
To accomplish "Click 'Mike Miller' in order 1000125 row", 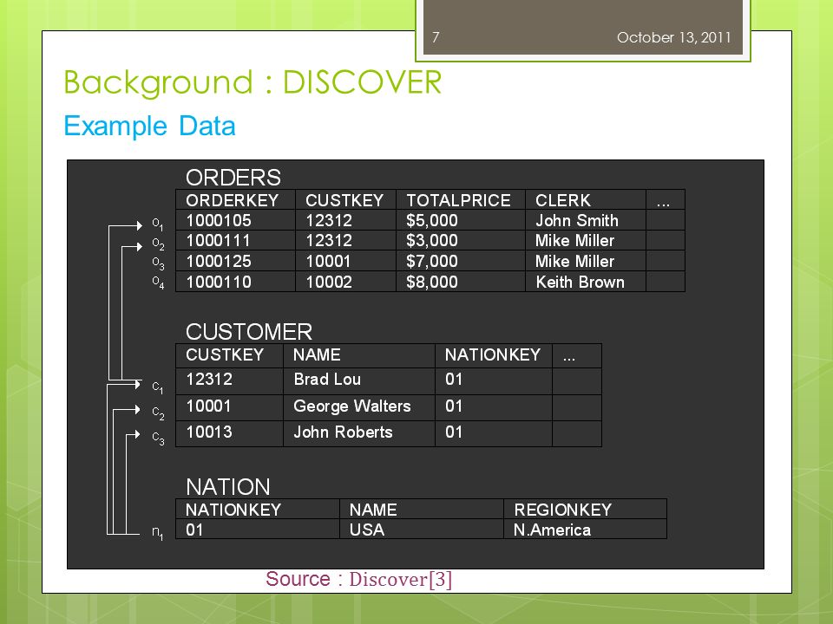I will (x=574, y=261).
